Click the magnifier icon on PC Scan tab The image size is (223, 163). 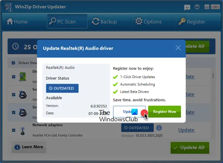[x=53, y=21]
